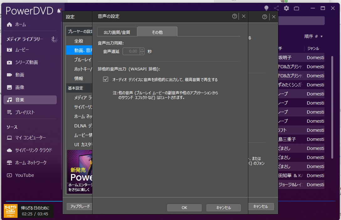The image size is (341, 220).
Task: Select サイバーリンク クラウド in sidebar
Action: [x=34, y=150]
